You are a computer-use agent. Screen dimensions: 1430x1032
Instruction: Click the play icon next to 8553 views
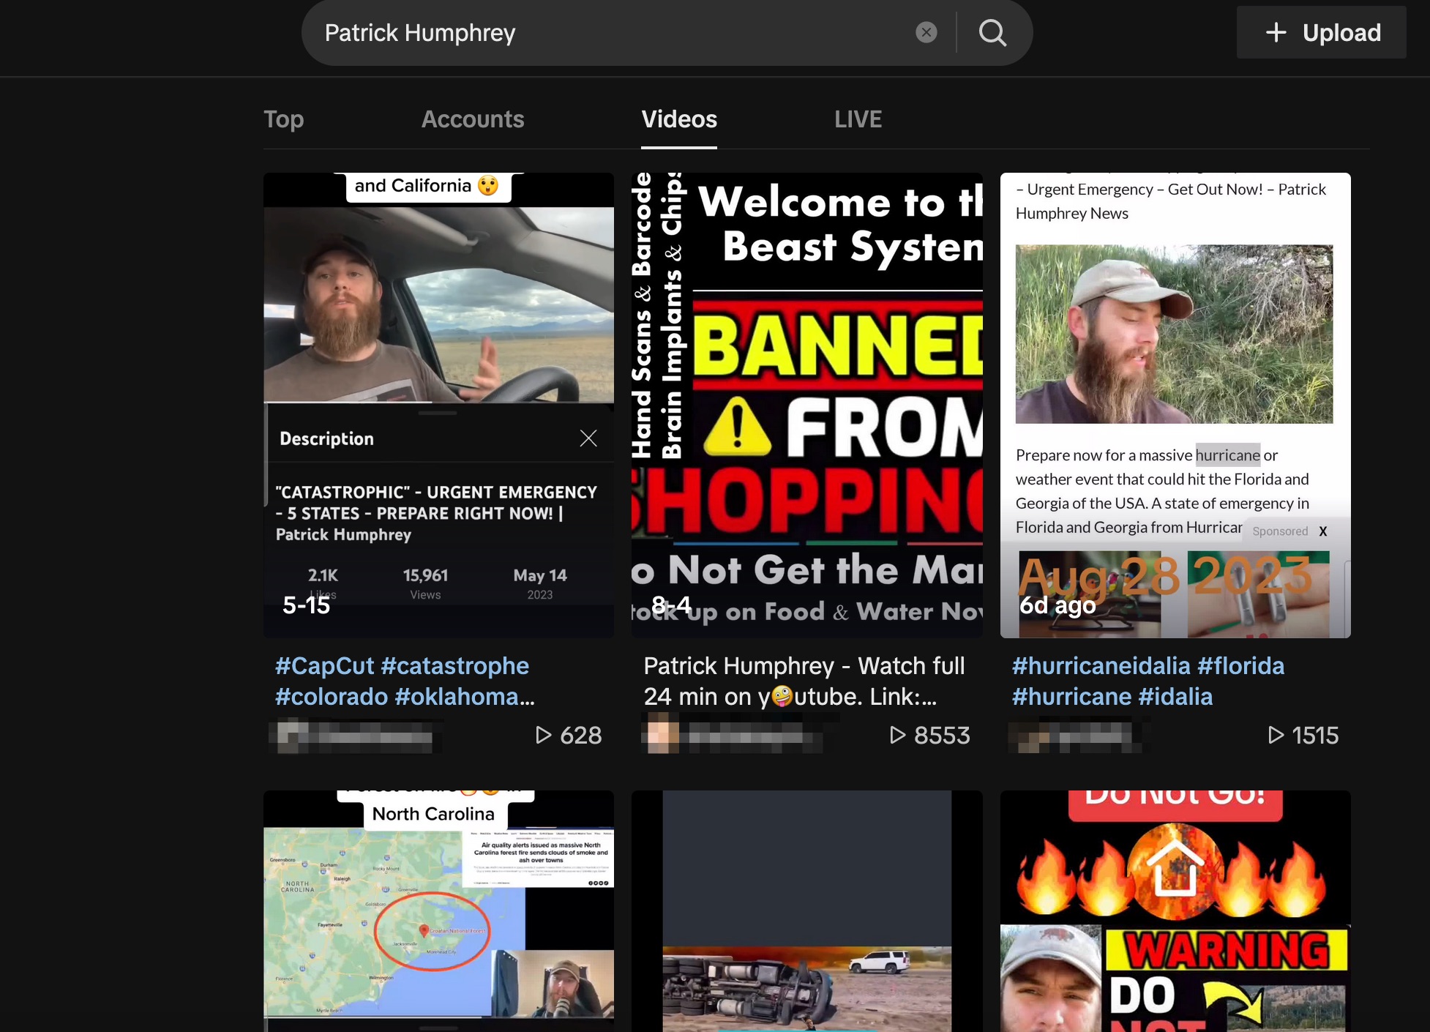pos(899,735)
